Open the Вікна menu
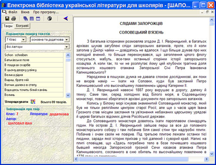The image size is (216, 165). [x=25, y=12]
